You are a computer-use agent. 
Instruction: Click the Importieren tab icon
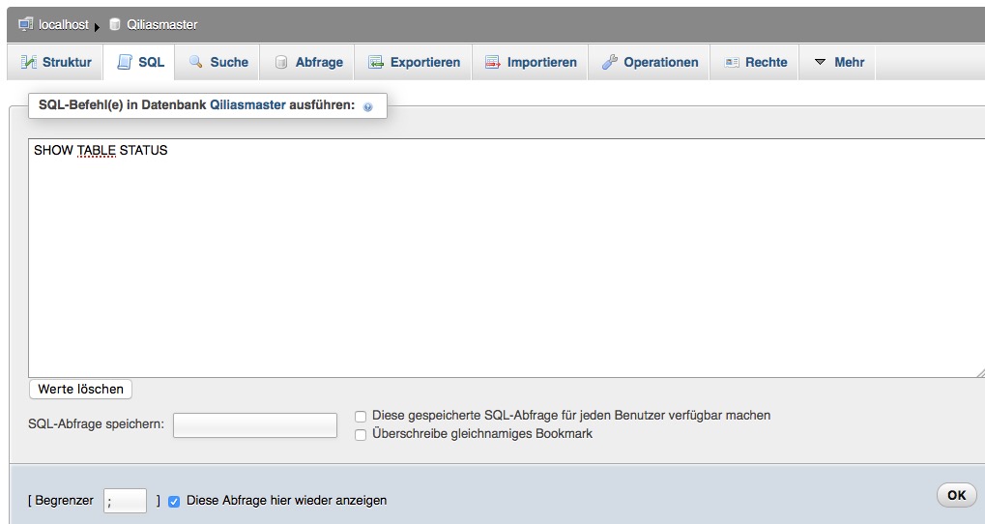point(493,62)
